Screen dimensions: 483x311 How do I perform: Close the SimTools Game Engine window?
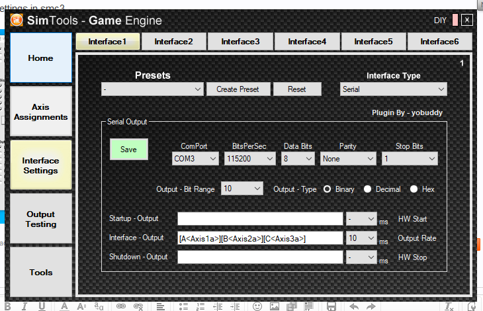[x=467, y=20]
